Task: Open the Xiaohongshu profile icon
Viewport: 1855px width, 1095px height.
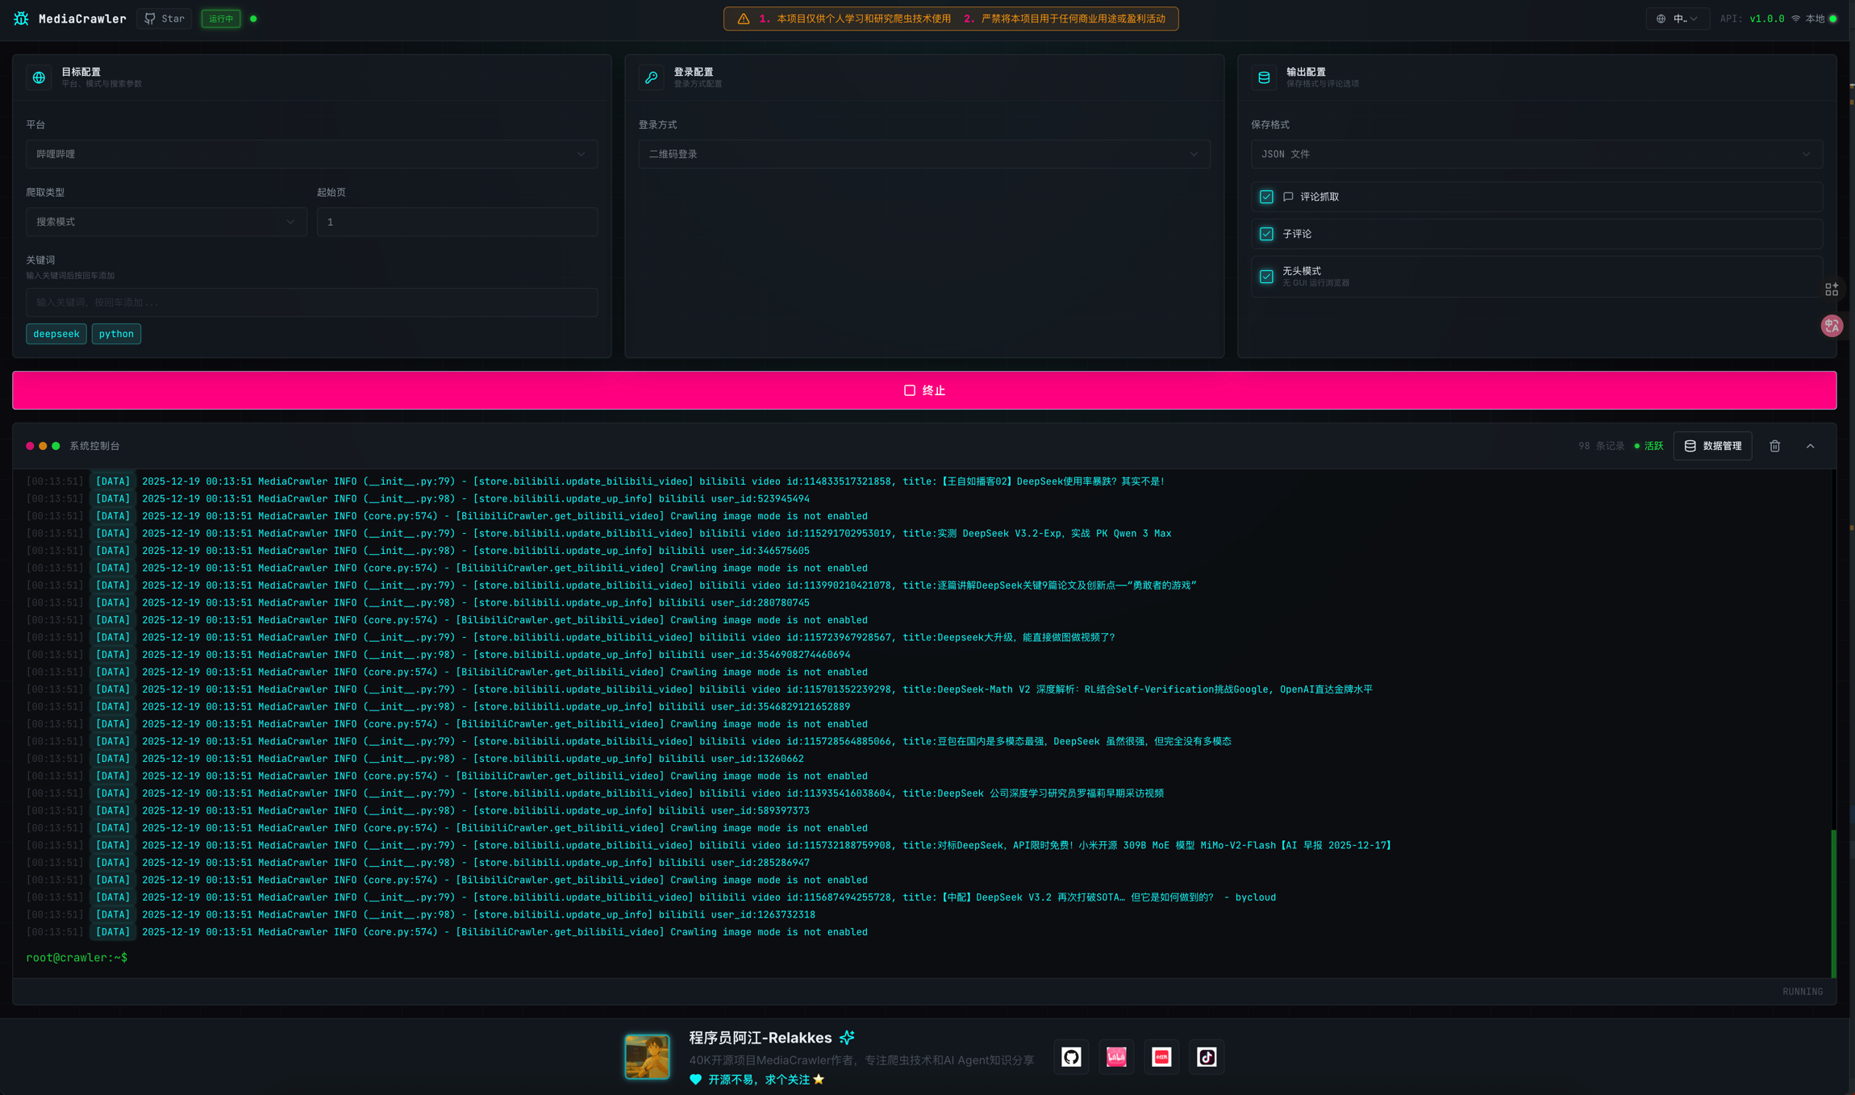Action: [x=1161, y=1056]
